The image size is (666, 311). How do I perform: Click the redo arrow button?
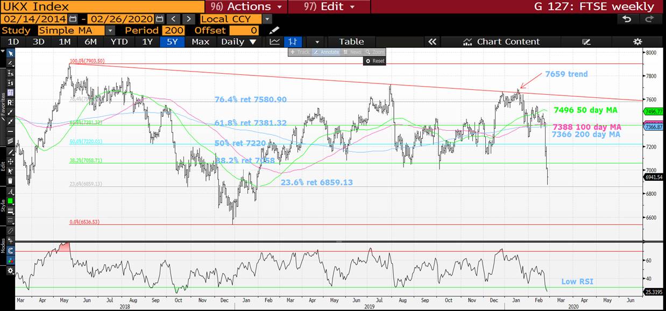[649, 19]
